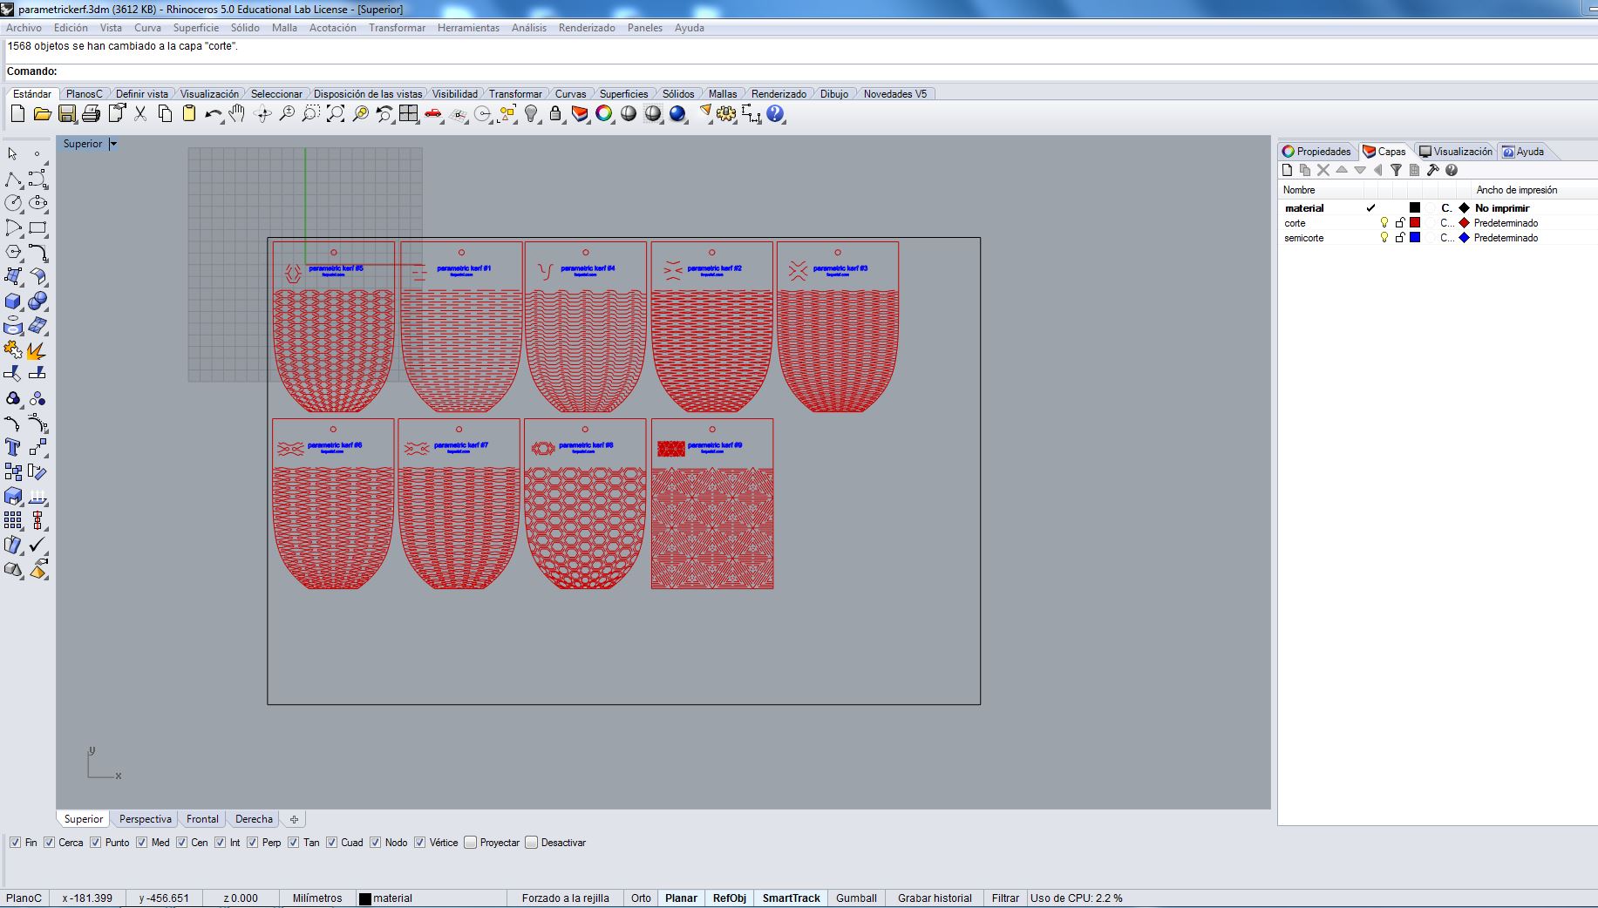Open the lock objects padlock icon

(555, 114)
